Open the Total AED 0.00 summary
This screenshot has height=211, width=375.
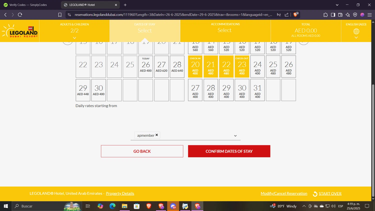[x=306, y=31]
